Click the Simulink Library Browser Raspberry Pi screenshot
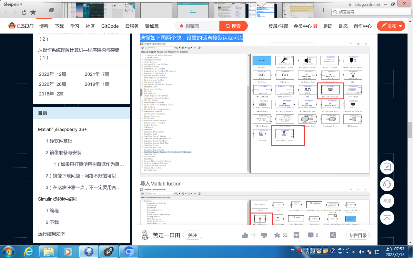This screenshot has width=413, height=258. [255, 109]
